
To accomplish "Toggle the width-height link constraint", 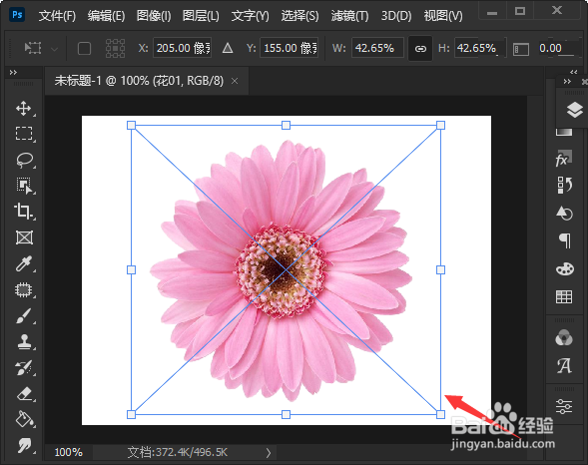I will coord(420,48).
